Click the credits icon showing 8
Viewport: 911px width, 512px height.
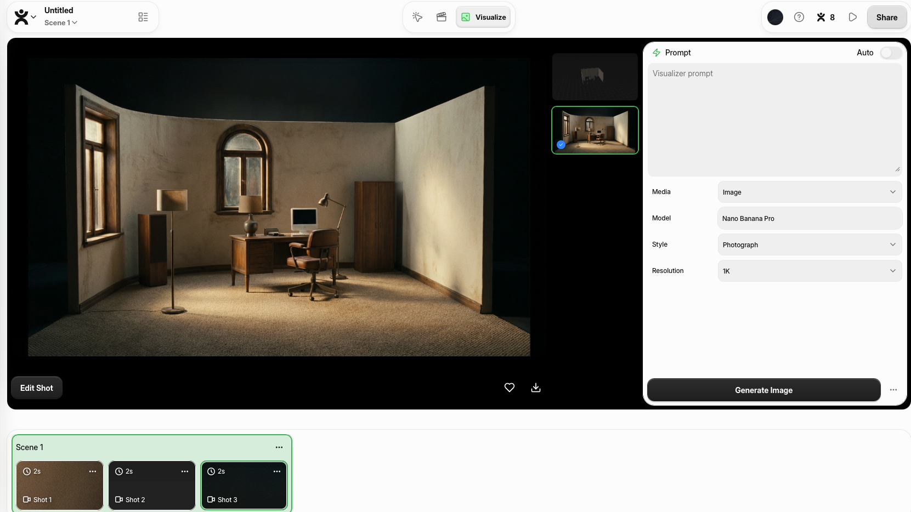tap(825, 17)
